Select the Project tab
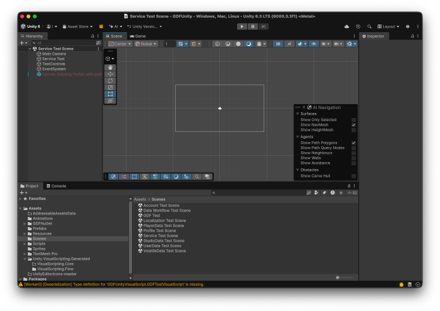The image size is (440, 311). (x=29, y=186)
